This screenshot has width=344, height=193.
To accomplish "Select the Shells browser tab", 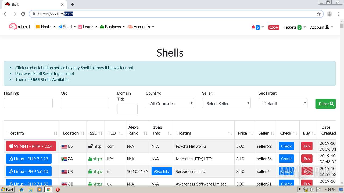I will 34,5.
